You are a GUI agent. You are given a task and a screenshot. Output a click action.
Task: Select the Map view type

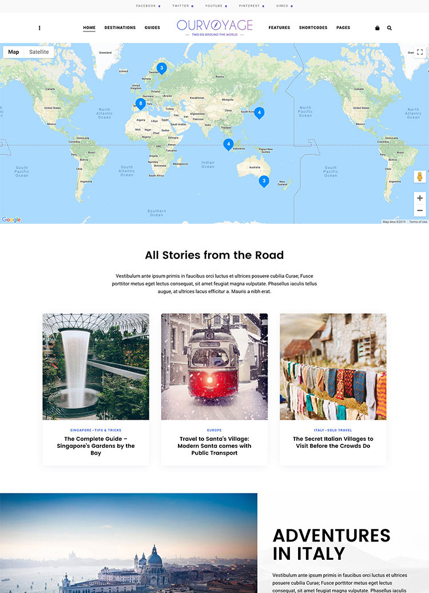(14, 52)
